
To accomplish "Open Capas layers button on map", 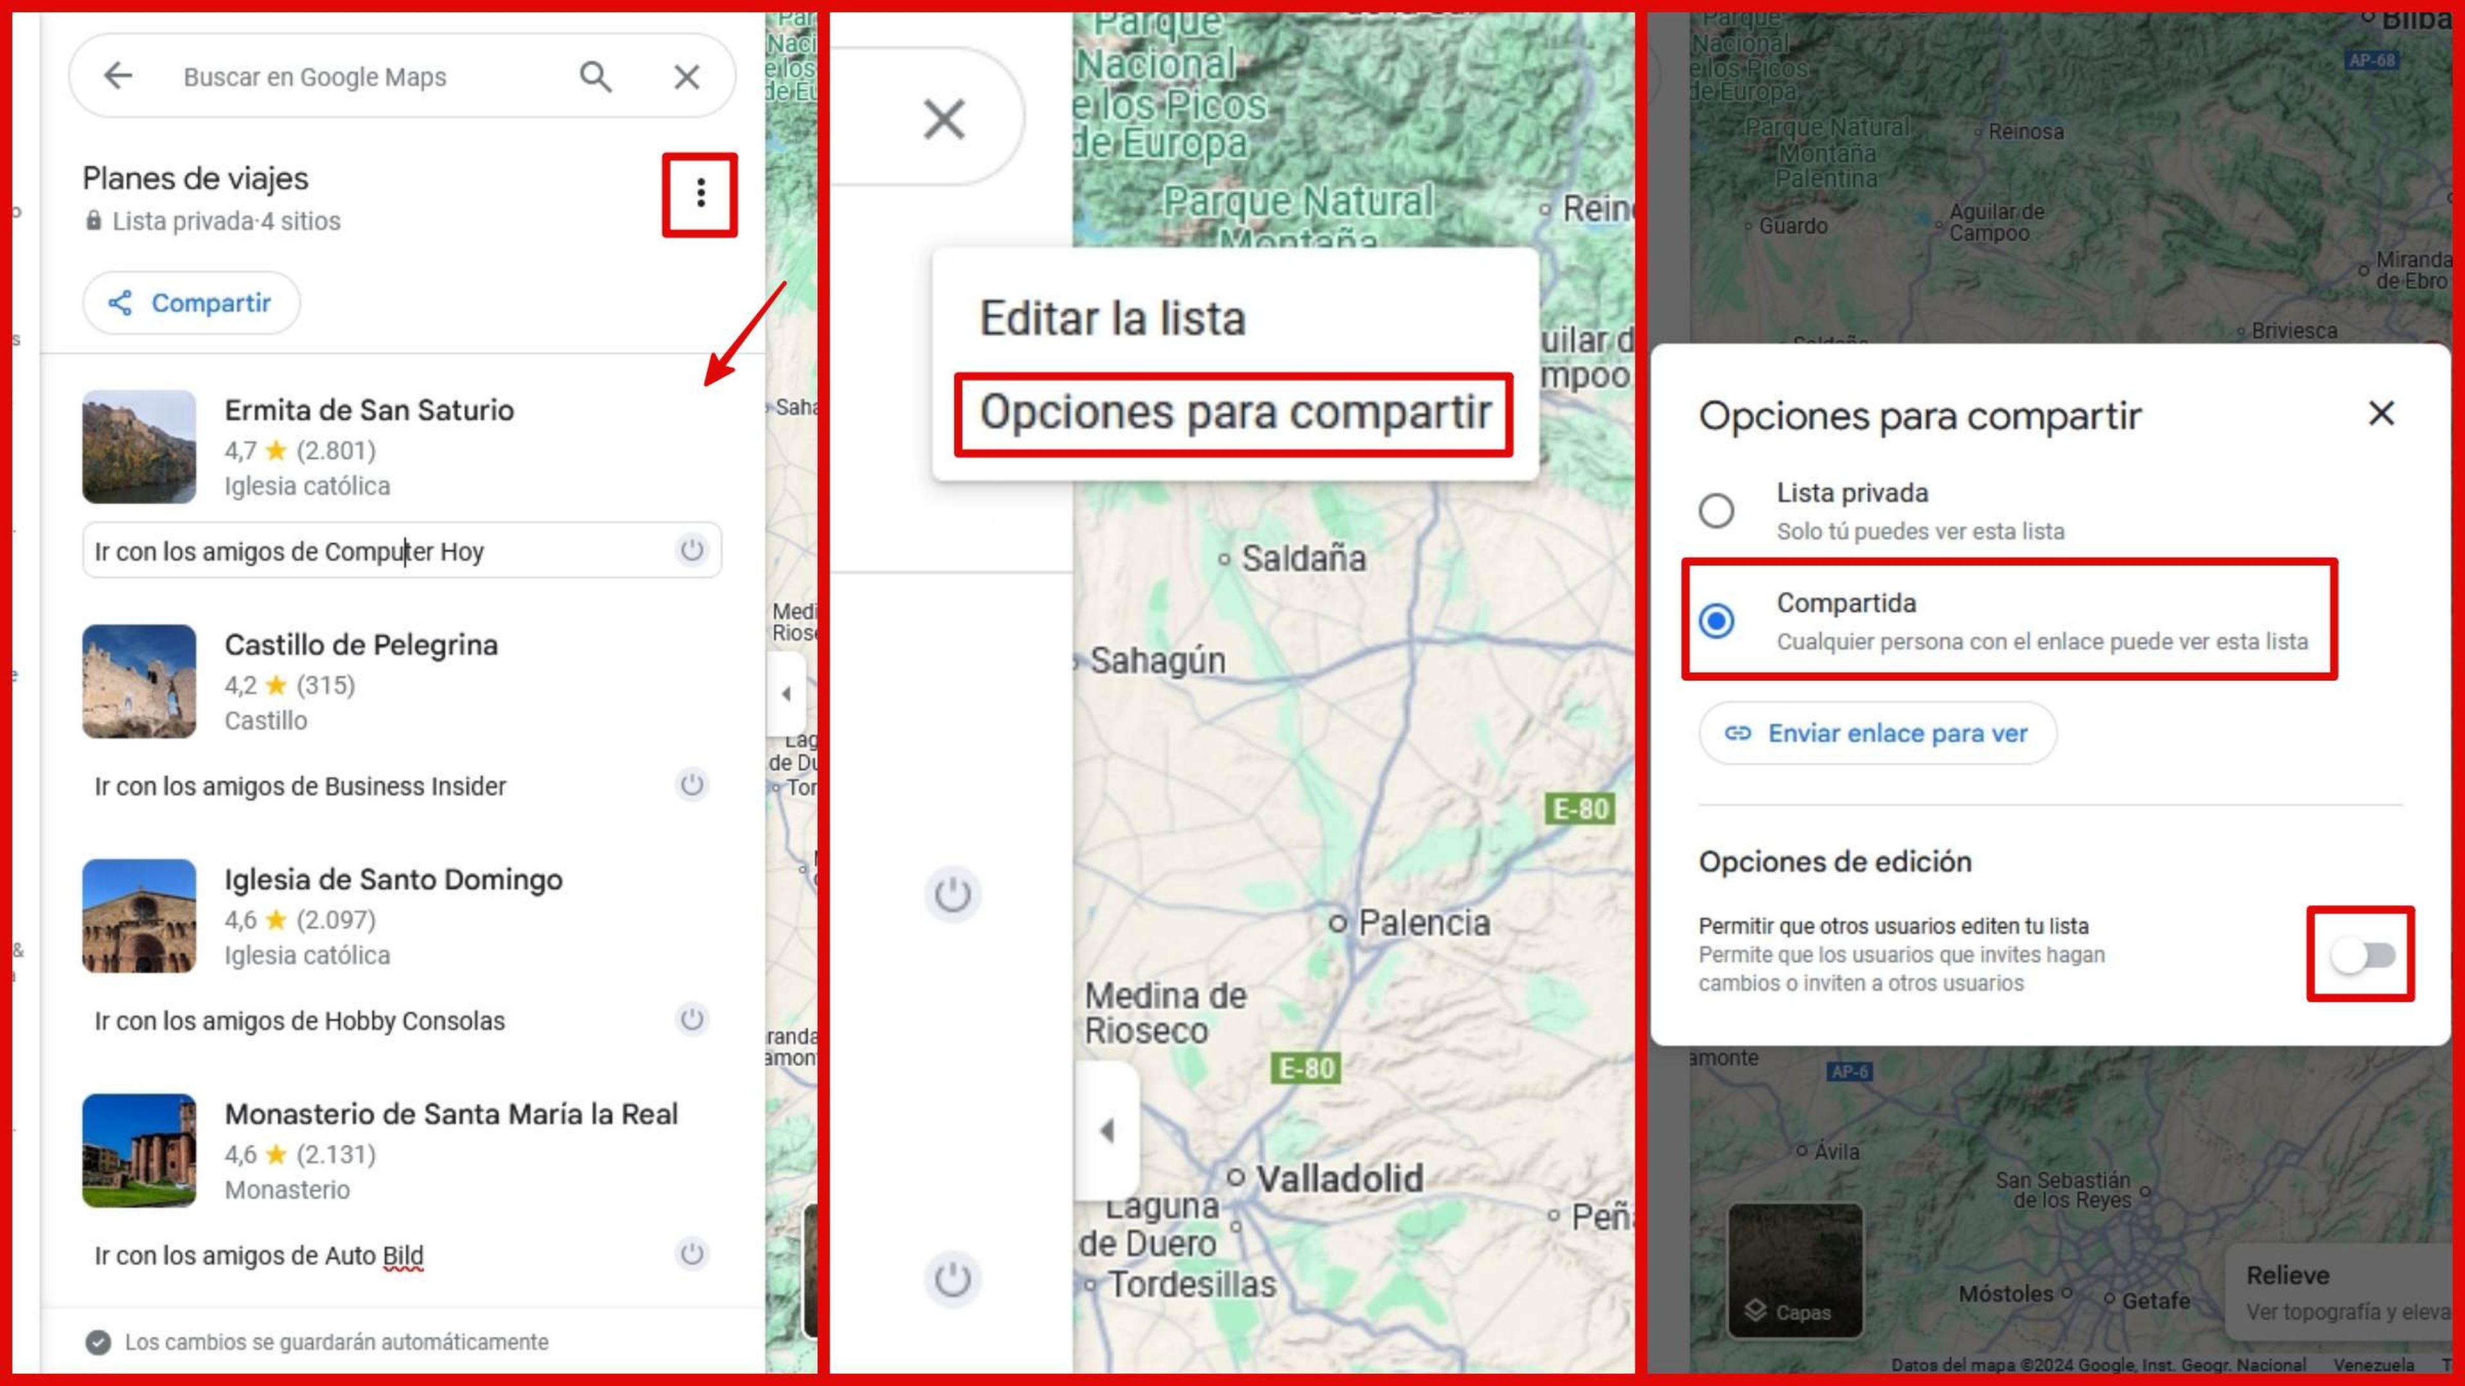I will [1795, 1270].
